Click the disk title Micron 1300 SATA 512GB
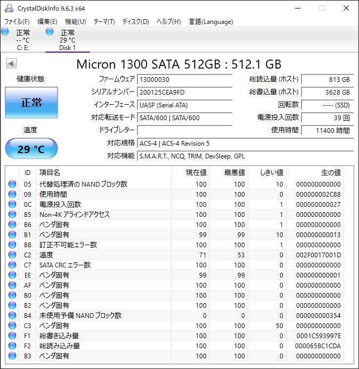The height and width of the screenshot is (369, 359). [179, 64]
